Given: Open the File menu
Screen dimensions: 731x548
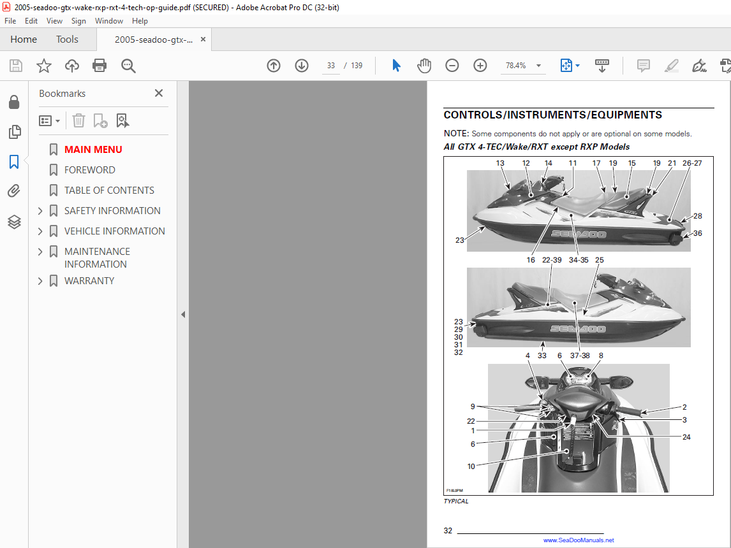Looking at the screenshot, I should tap(10, 21).
